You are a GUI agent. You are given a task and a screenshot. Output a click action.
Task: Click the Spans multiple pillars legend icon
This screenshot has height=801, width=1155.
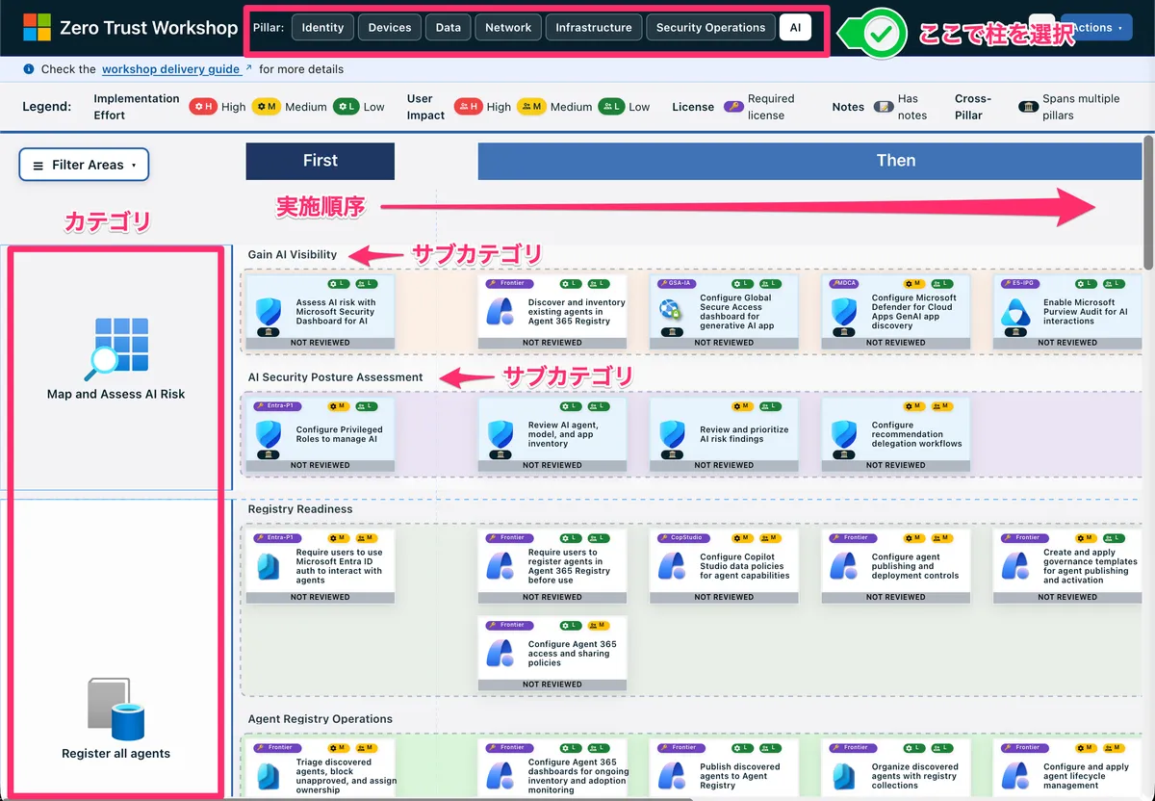click(1027, 107)
